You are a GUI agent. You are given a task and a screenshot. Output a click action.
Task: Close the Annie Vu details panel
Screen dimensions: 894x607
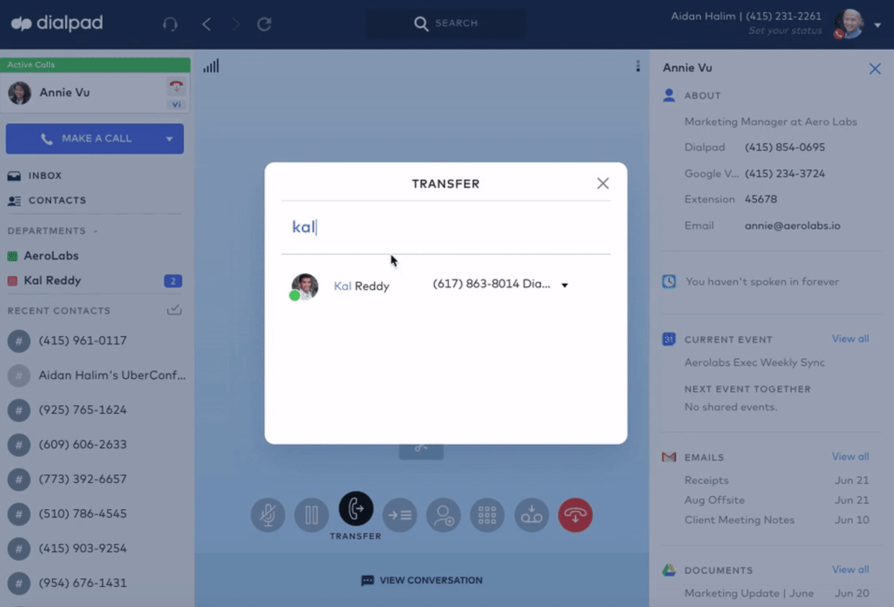(875, 69)
